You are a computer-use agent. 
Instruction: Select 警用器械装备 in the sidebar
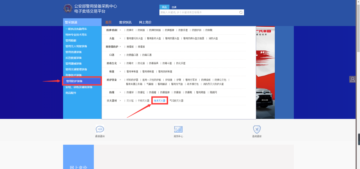pos(73,63)
